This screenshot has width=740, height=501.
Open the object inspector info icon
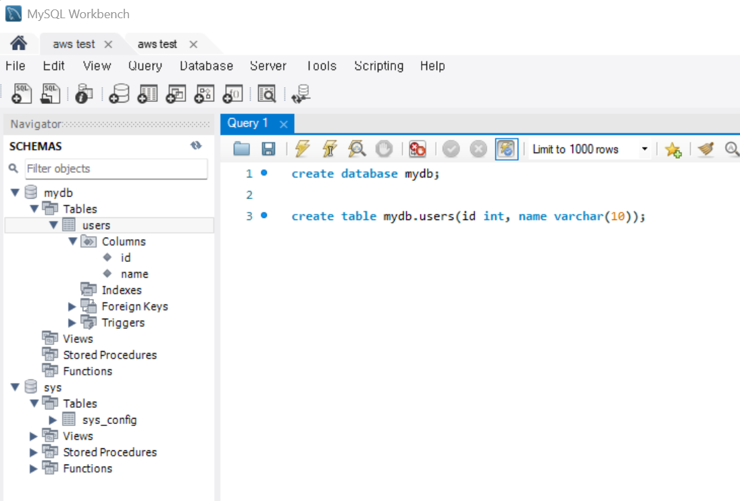pyautogui.click(x=84, y=94)
